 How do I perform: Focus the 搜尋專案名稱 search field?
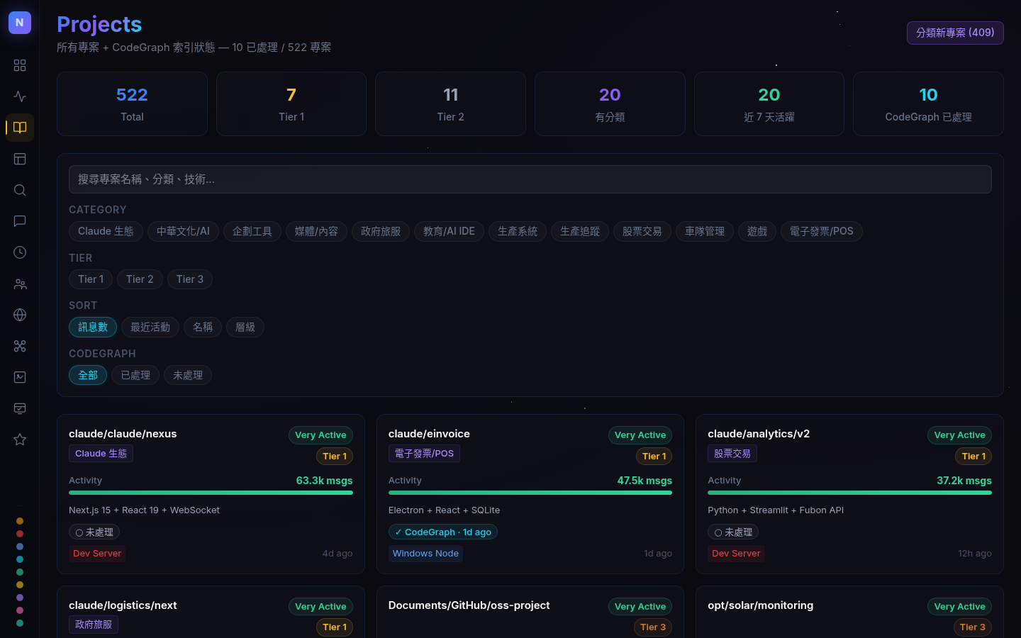(x=530, y=179)
